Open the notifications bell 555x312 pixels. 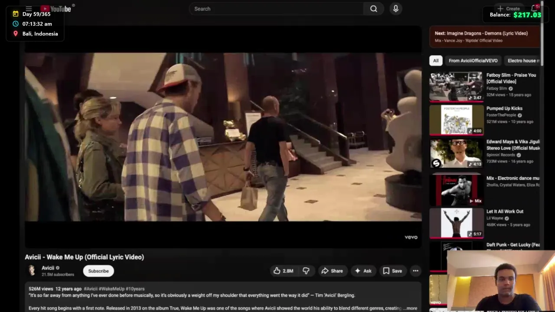pyautogui.click(x=534, y=8)
